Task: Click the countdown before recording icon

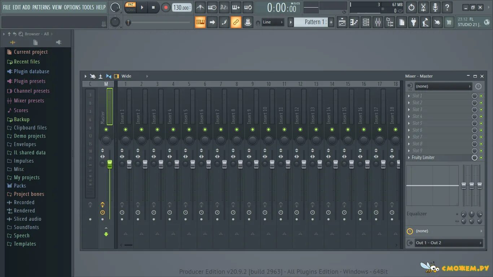Action: click(x=224, y=7)
